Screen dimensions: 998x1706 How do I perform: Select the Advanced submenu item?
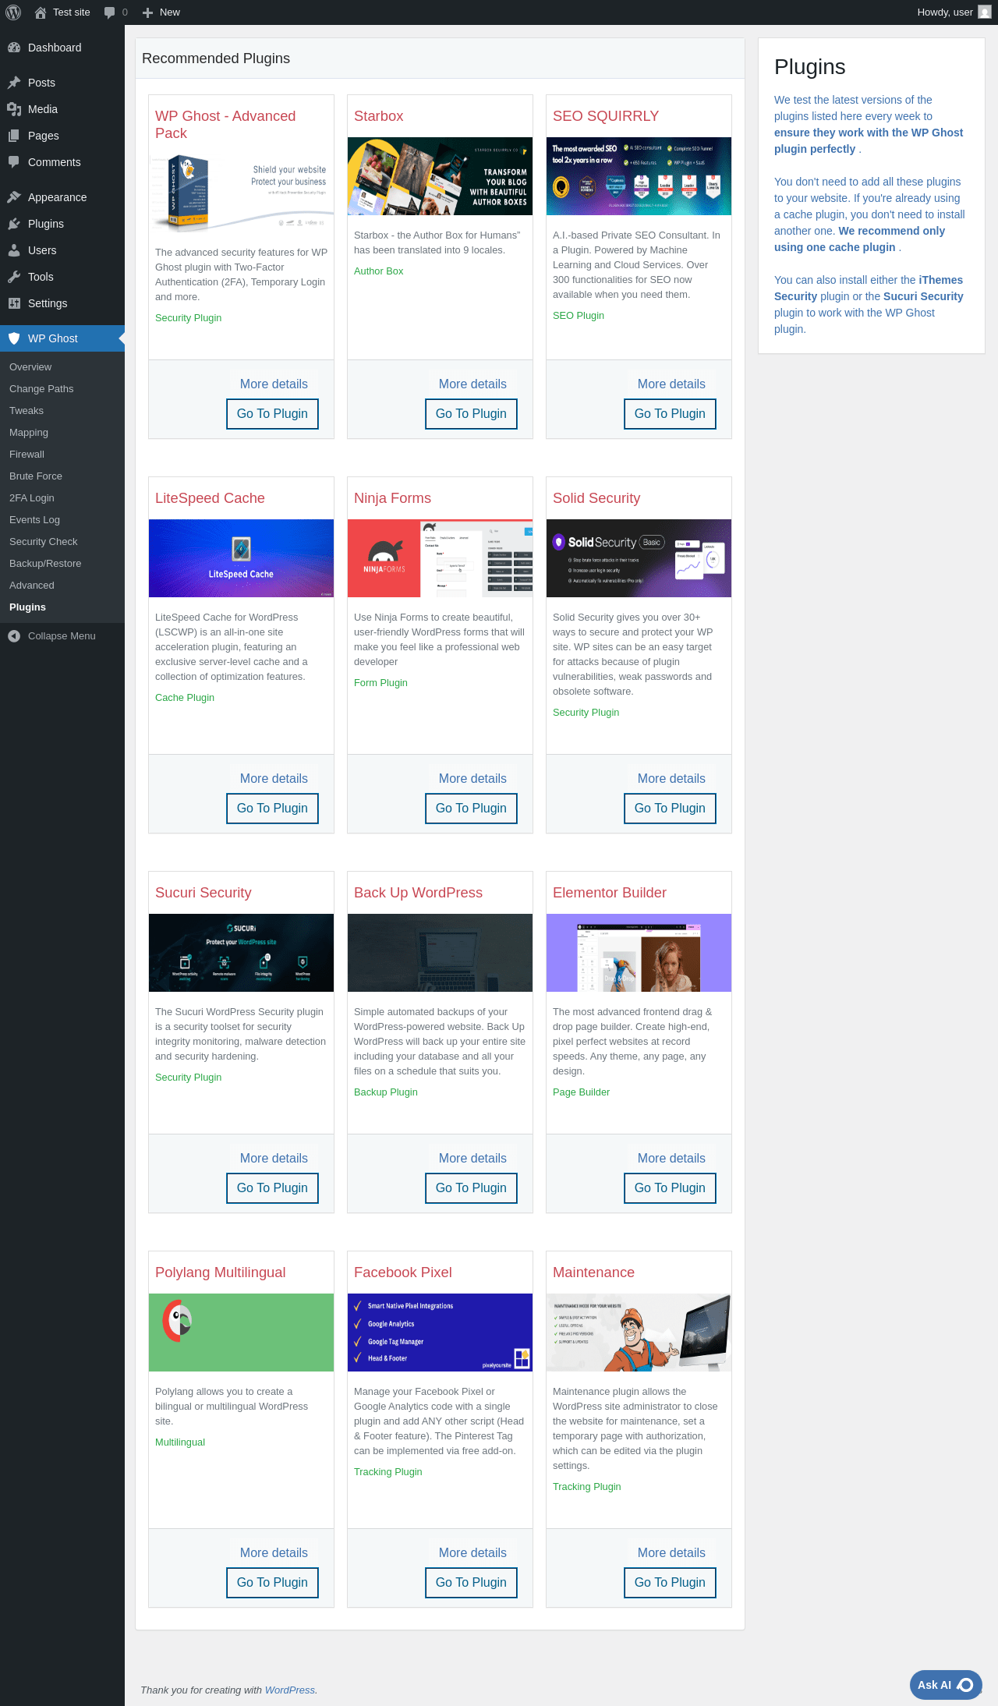32,586
